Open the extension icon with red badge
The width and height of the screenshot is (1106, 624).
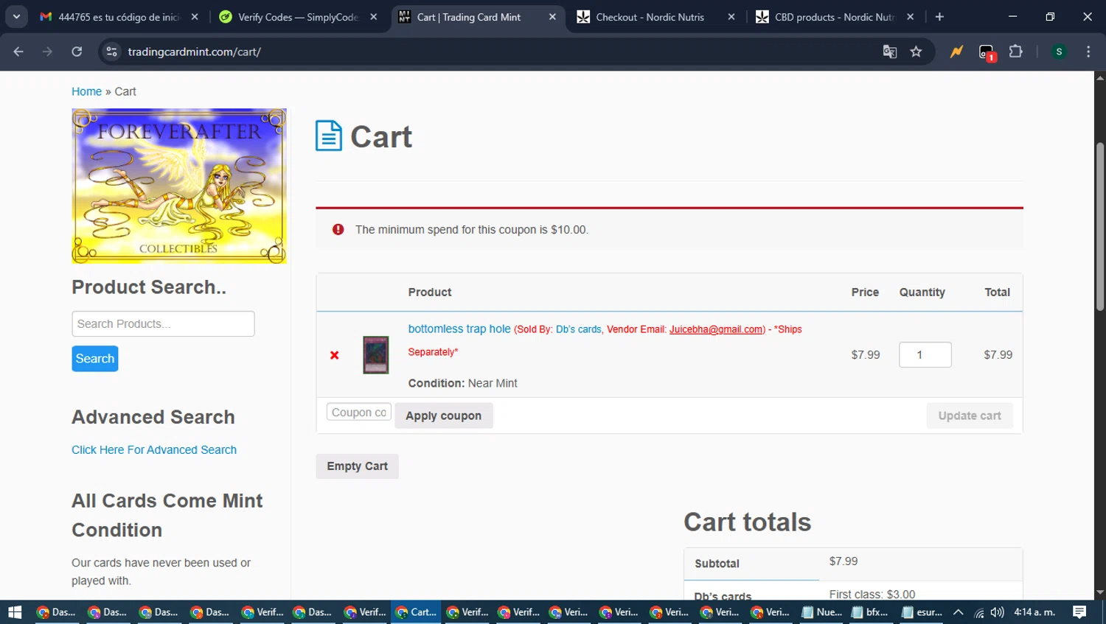tap(987, 52)
